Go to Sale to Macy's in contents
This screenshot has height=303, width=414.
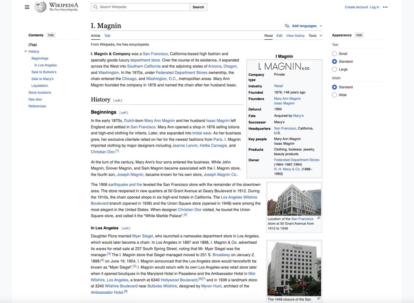(43, 79)
